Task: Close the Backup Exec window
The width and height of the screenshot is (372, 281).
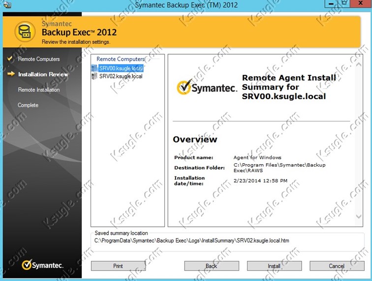Action: tap(361, 3)
